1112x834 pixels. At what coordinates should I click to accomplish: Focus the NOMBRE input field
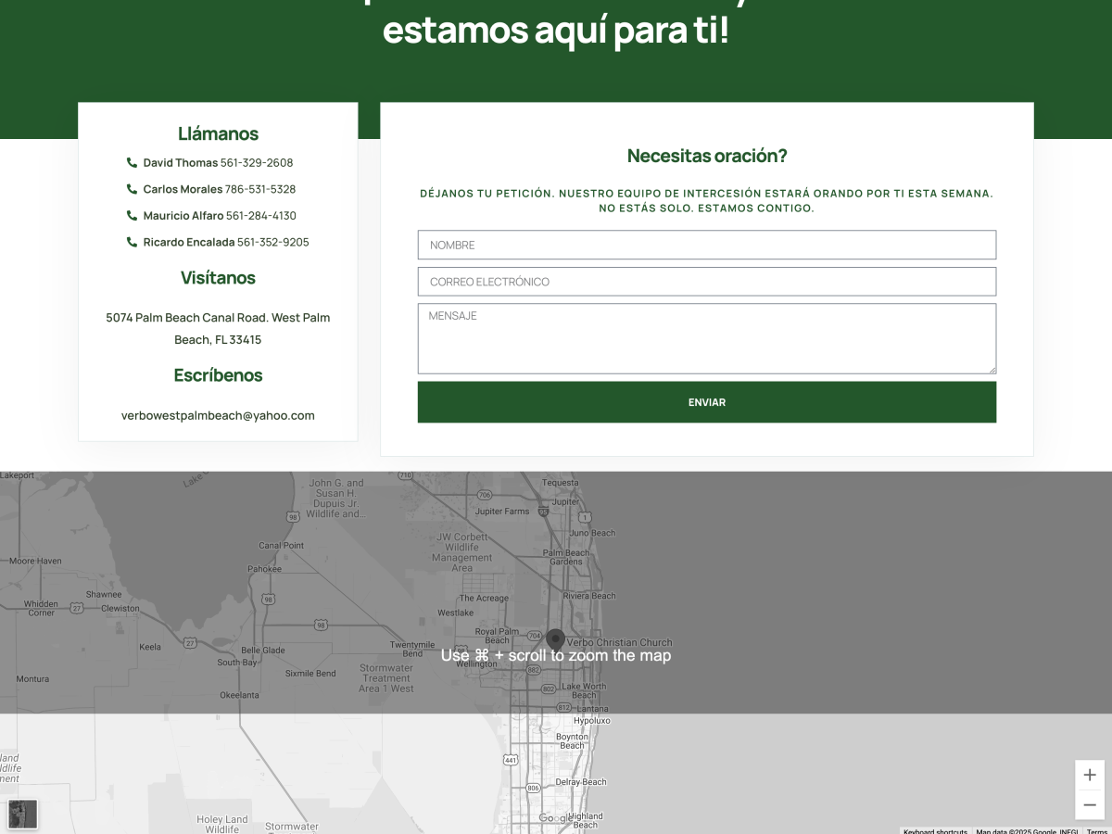point(706,245)
